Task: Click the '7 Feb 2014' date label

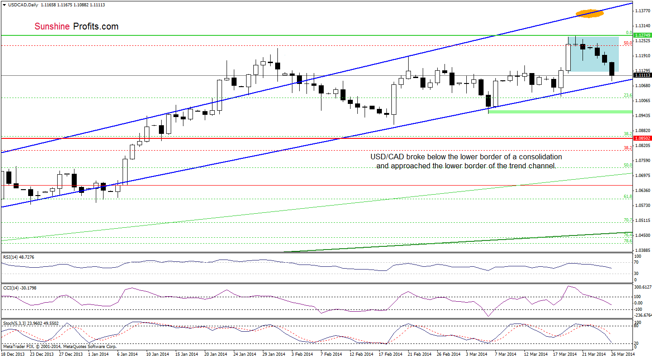Action: point(332,353)
